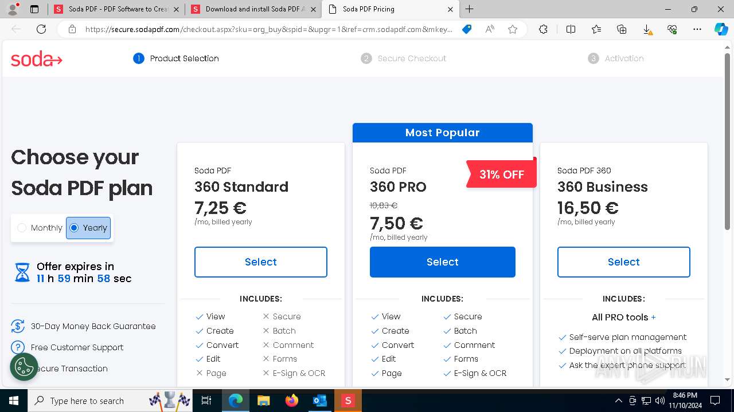Toggle split screen view
The height and width of the screenshot is (412, 734).
pos(571,29)
